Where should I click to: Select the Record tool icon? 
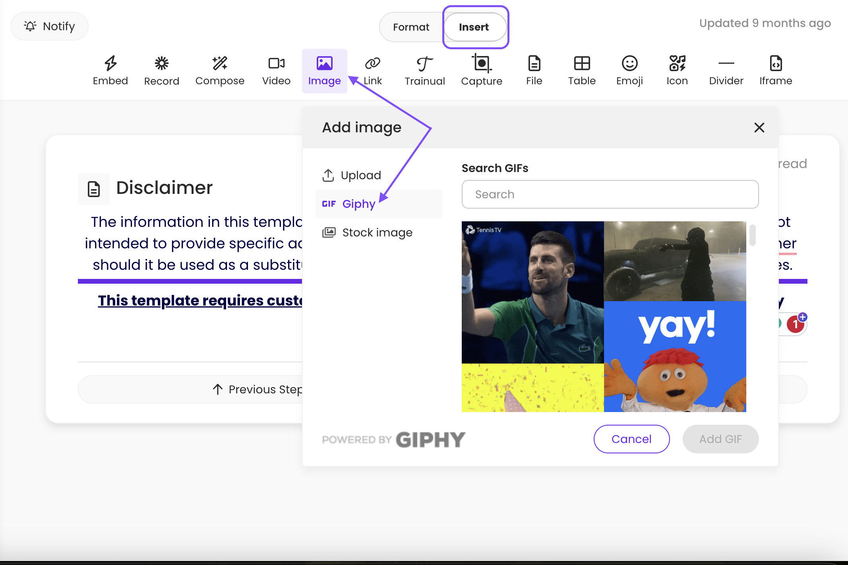click(161, 64)
